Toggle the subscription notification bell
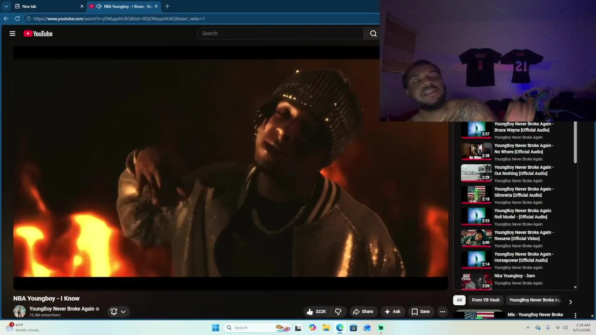This screenshot has height=335, width=596. 114,312
